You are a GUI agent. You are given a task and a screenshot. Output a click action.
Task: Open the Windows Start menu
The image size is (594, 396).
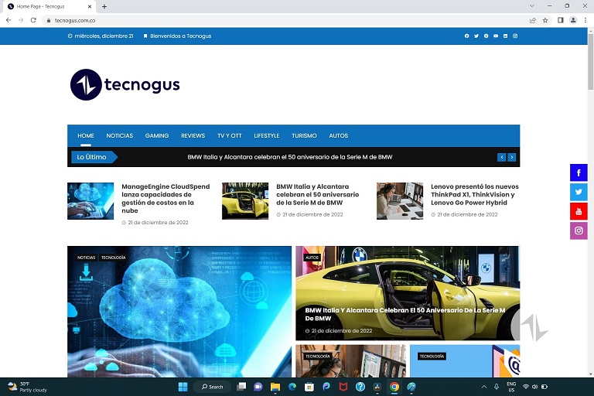(183, 387)
